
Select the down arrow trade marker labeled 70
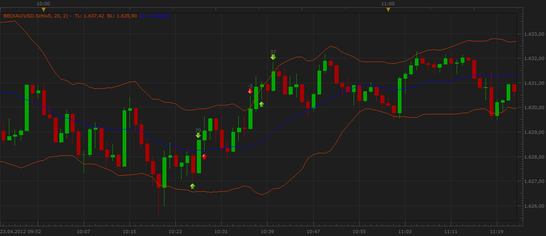click(x=198, y=135)
